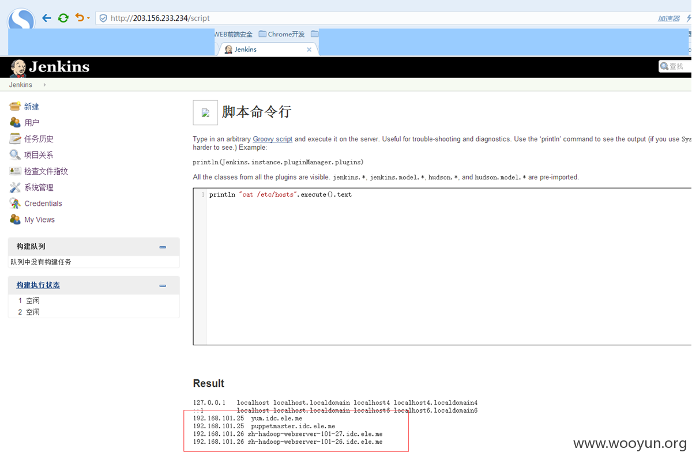Click the sh-hadoop-webserver-101-26 output line

click(288, 442)
